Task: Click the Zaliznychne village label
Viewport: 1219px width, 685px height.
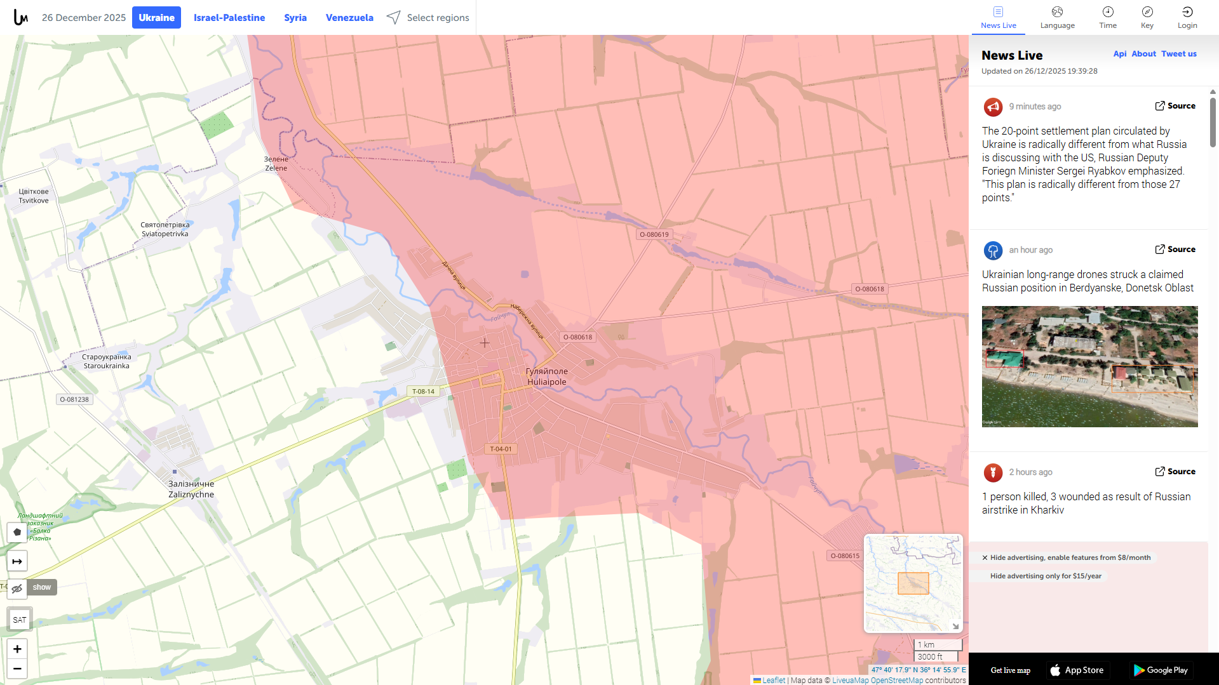Action: [191, 489]
